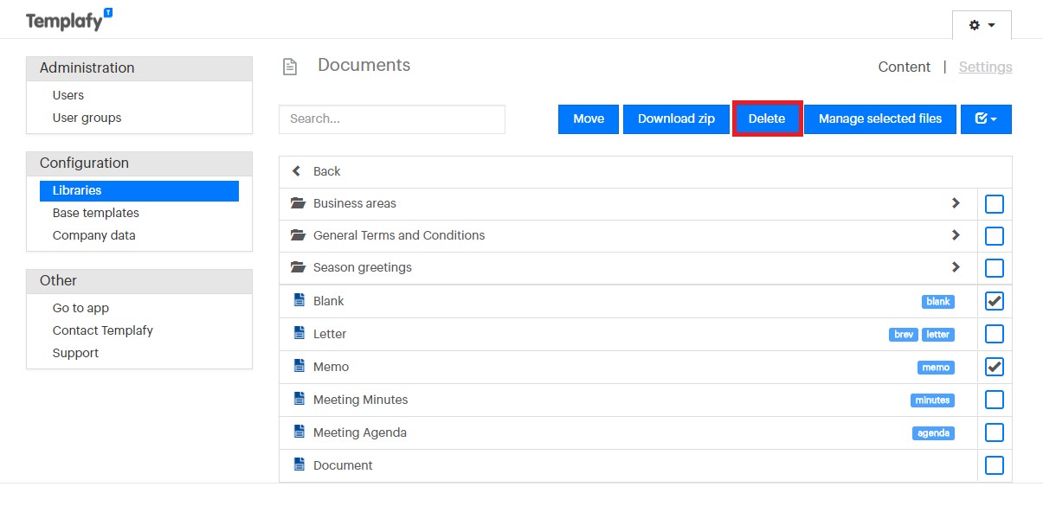
Task: Click the Back arrow icon
Action: (x=297, y=171)
